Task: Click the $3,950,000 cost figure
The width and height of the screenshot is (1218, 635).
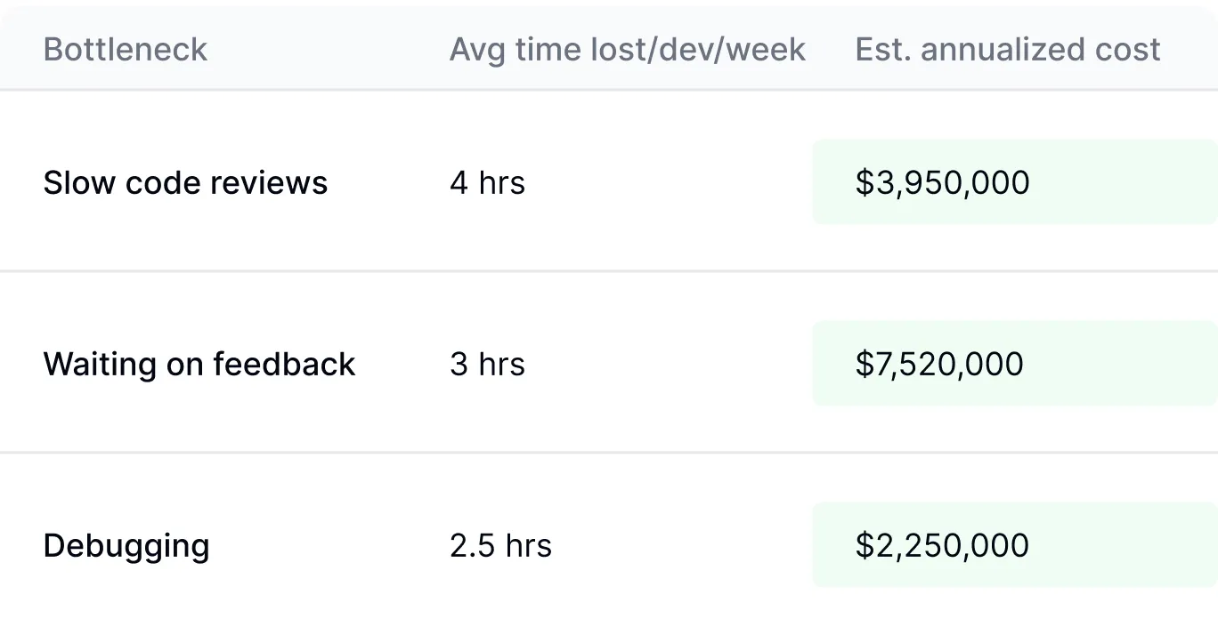Action: [942, 183]
